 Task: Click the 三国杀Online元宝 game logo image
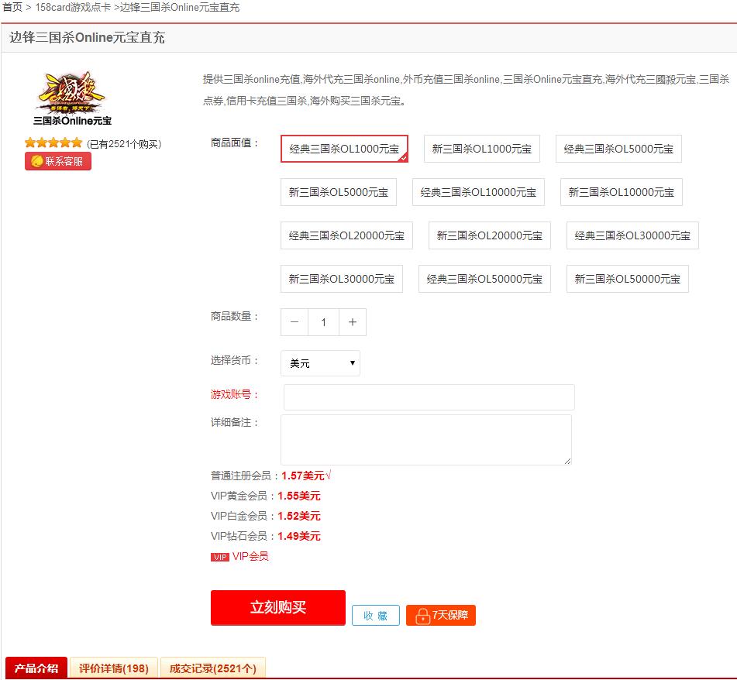click(72, 98)
